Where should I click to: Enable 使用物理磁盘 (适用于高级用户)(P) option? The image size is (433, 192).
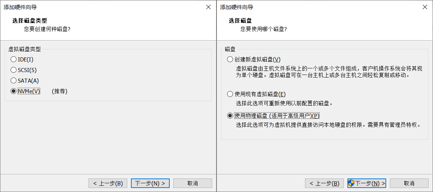coord(230,116)
